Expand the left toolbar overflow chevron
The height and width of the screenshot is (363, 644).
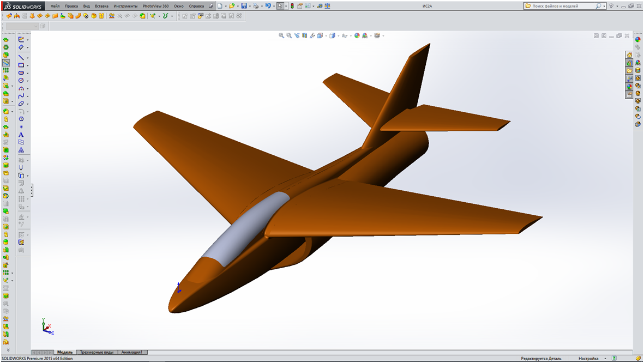coord(8,350)
